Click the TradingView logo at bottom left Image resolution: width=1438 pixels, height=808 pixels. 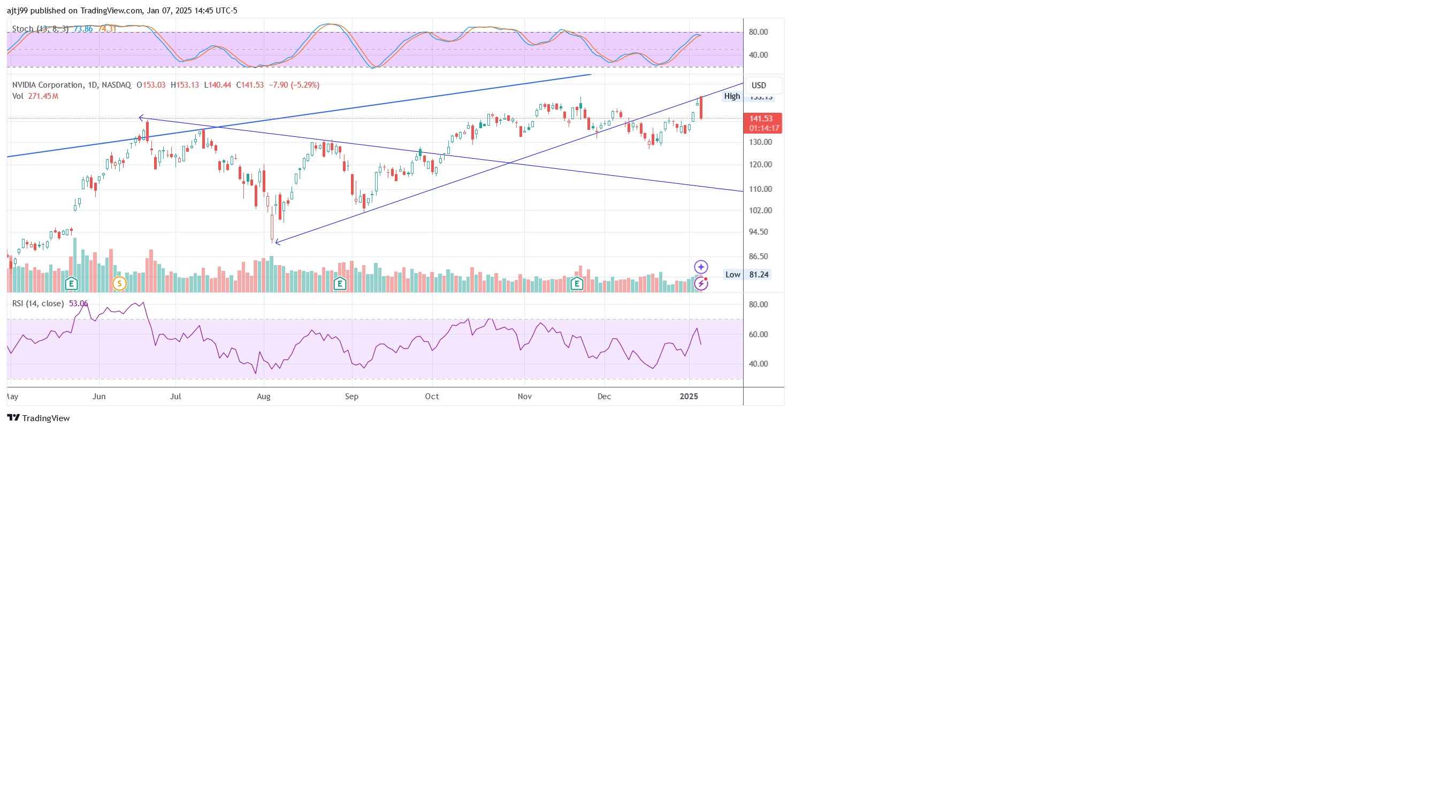point(38,418)
